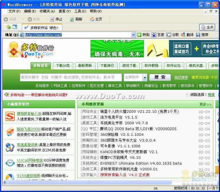Click the inner document close icon
The height and width of the screenshot is (192, 220).
(x=216, y=11)
